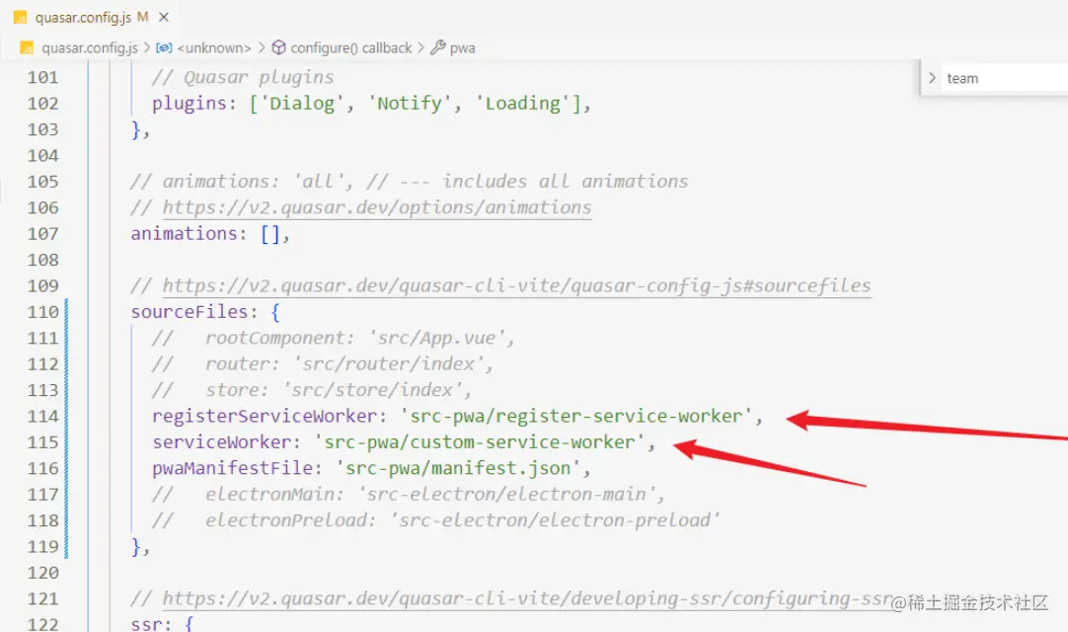Click the JS file icon in the tab
Viewport: 1068px width, 632px height.
[20, 17]
